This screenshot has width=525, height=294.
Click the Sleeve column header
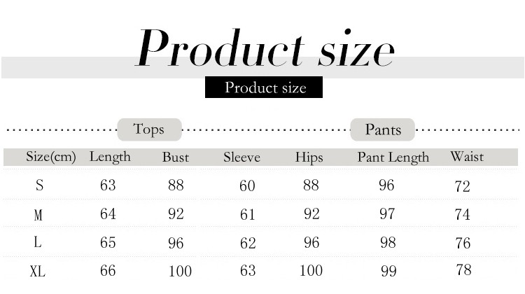(241, 157)
